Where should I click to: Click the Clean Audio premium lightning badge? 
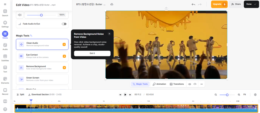point(64,44)
